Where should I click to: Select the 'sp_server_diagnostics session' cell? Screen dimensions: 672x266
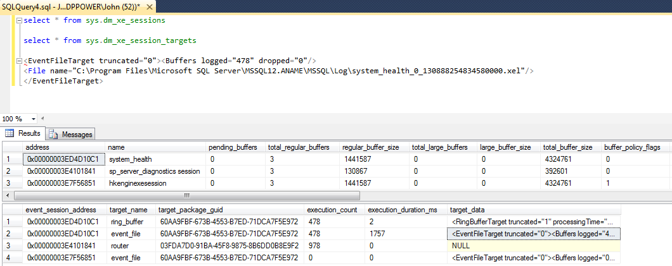coord(155,171)
